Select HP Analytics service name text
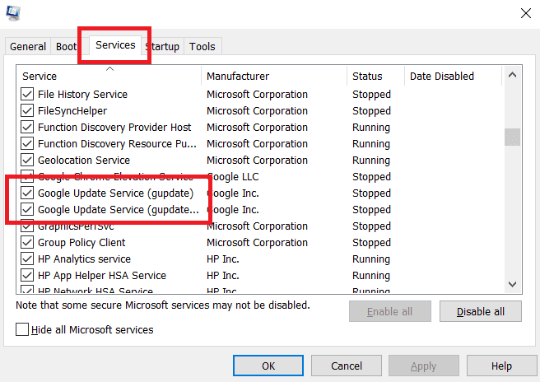This screenshot has width=540, height=382. (x=84, y=259)
